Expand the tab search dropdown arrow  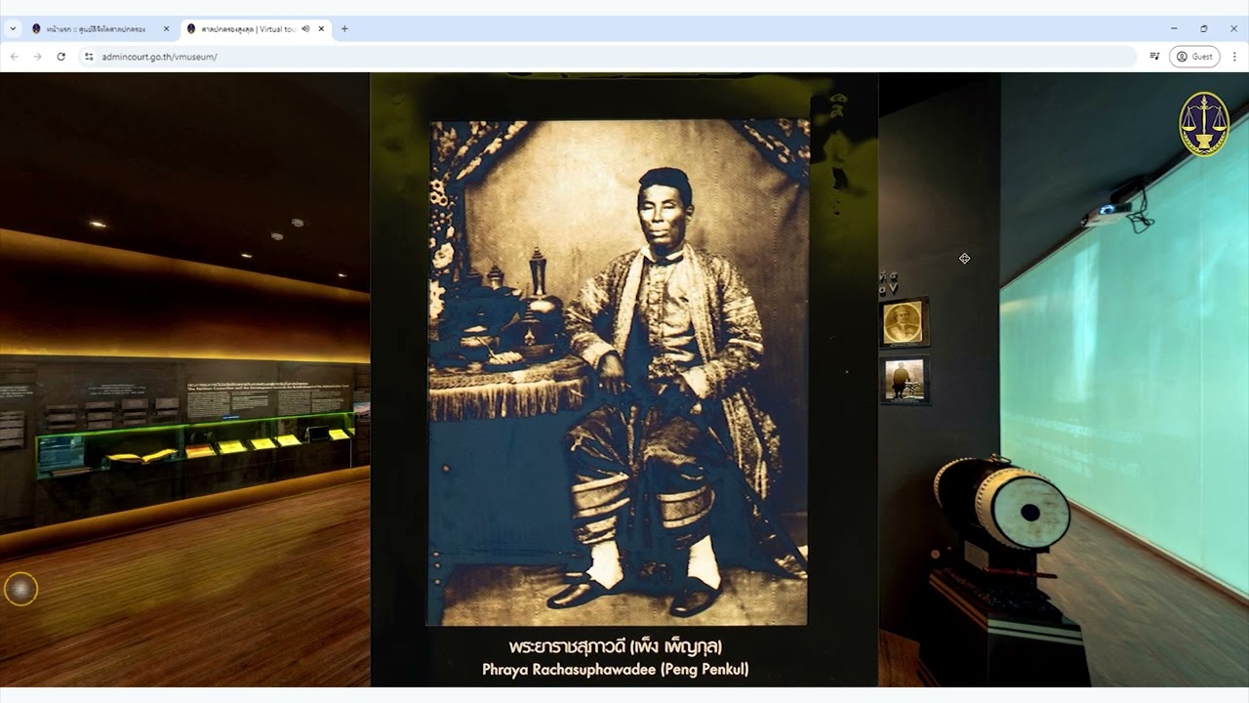point(13,29)
